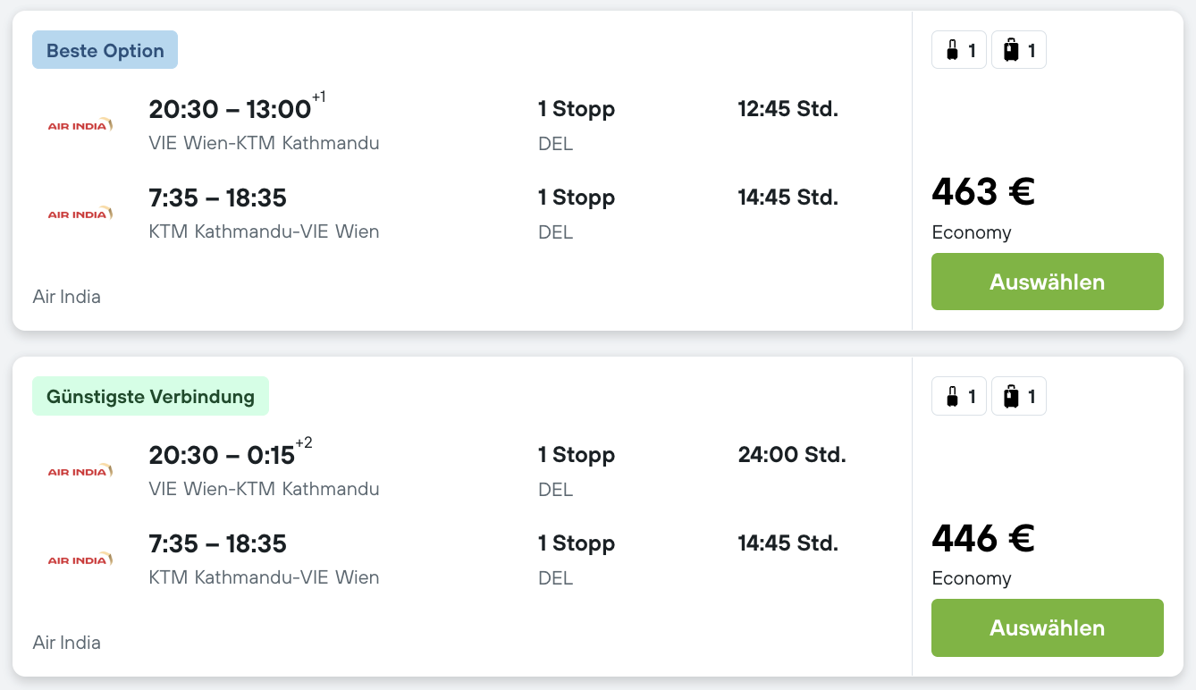1196x690 pixels.
Task: Click Air India logo on 463 € outbound flight
Action: [80, 125]
